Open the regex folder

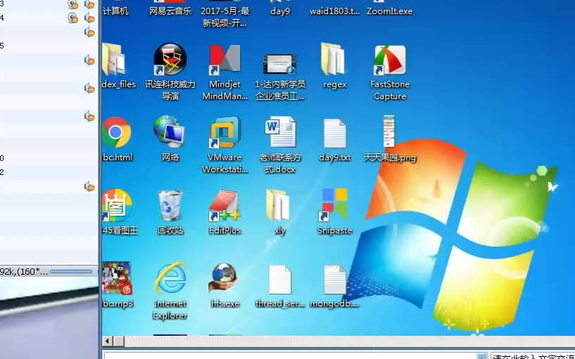(x=333, y=59)
